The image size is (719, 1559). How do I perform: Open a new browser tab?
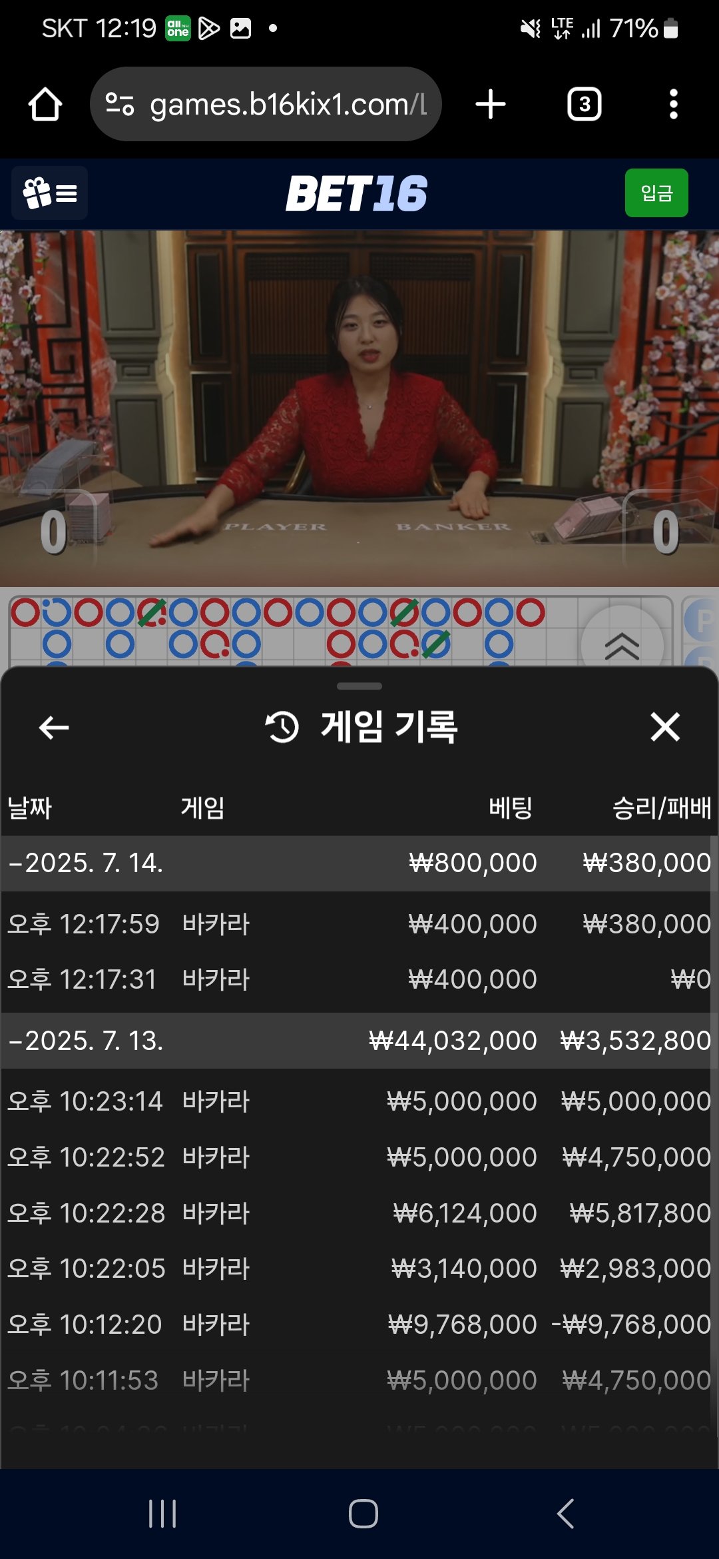click(491, 105)
